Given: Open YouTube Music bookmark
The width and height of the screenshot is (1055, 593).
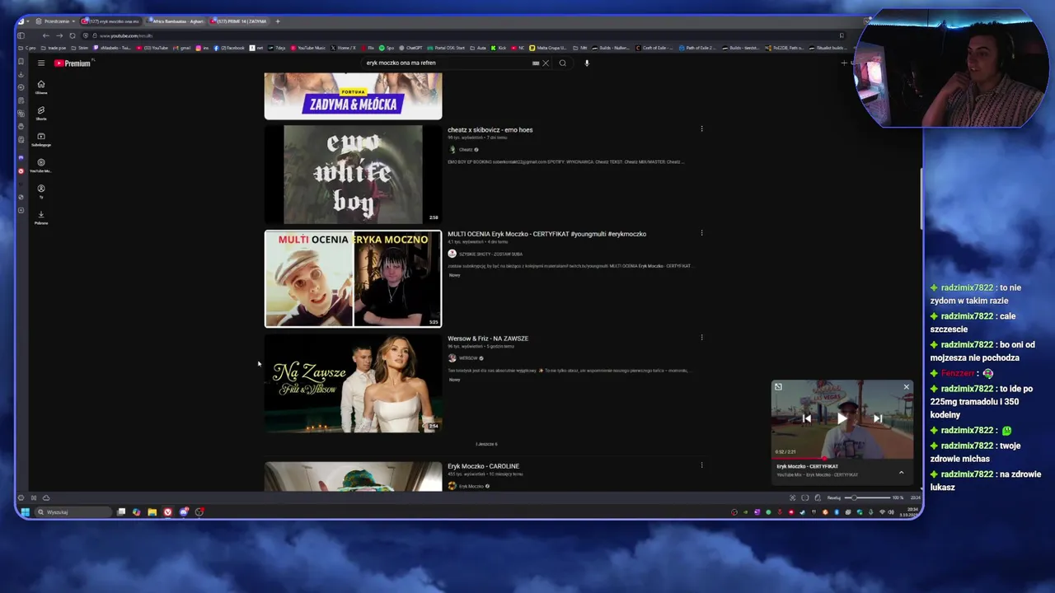Looking at the screenshot, I should [x=308, y=48].
